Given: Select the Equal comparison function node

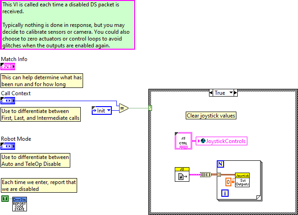Looking at the screenshot, I should (123, 108).
